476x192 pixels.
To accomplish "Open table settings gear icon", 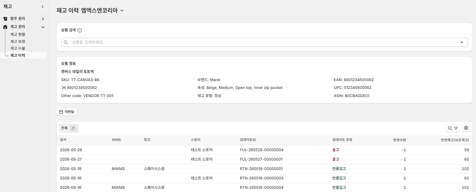I will tap(466, 128).
